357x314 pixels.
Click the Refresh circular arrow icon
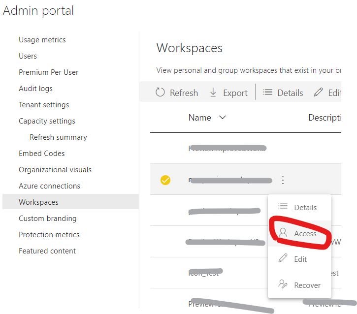[160, 93]
